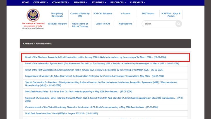This screenshot has width=211, height=119.
Task: Open Post Qualification Course Examination result announcement
Action: point(94,70)
